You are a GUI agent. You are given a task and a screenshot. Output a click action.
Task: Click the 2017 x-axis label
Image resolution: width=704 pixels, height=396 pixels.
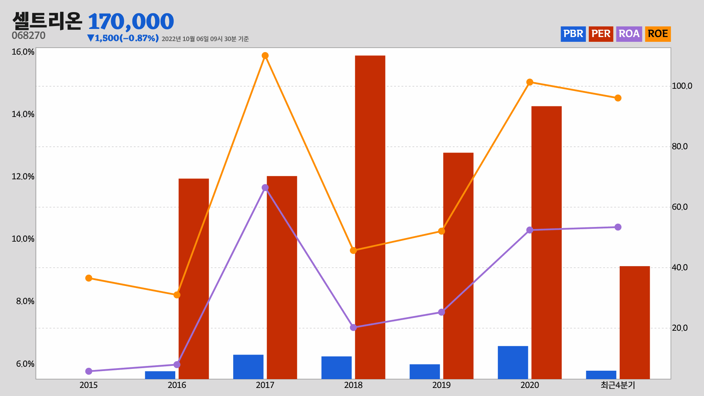click(265, 385)
